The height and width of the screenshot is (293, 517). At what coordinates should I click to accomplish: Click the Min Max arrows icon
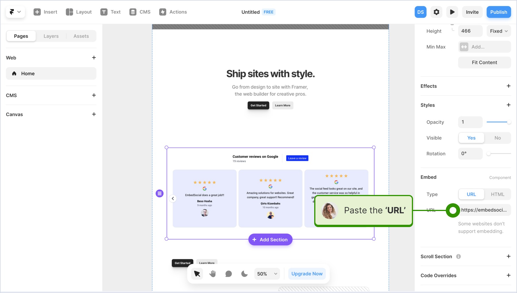(464, 47)
